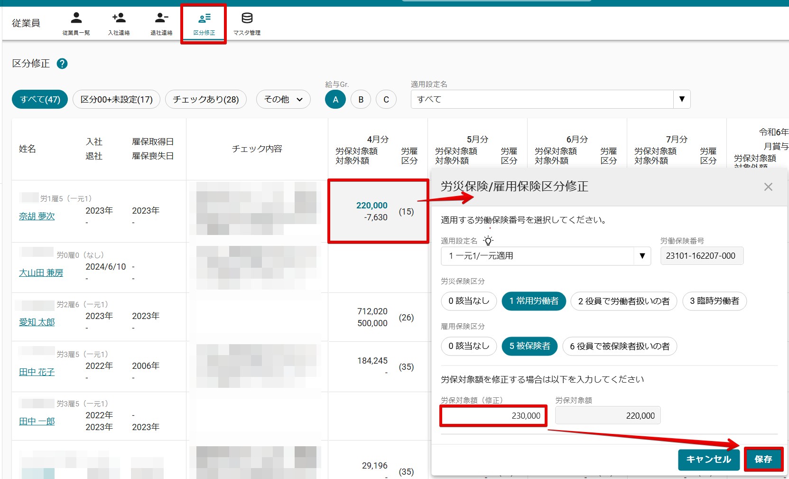Image resolution: width=789 pixels, height=479 pixels.
Task: Open employee link 田中 一郎
Action: pos(37,422)
